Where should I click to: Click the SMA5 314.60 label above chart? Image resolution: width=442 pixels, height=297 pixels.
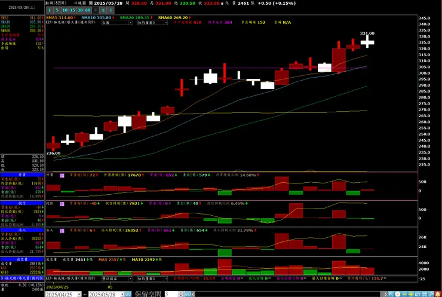click(x=61, y=17)
